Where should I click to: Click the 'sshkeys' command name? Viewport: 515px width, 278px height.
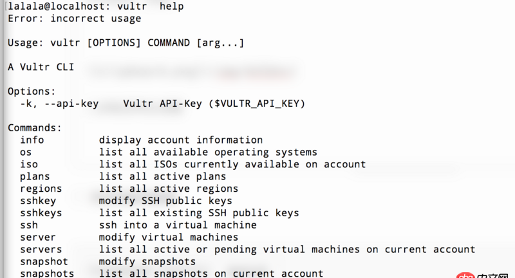pos(41,213)
